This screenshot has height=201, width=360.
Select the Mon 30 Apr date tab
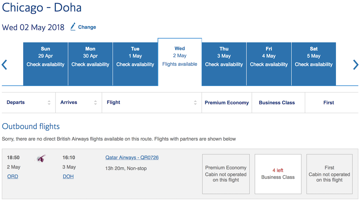[x=90, y=64]
